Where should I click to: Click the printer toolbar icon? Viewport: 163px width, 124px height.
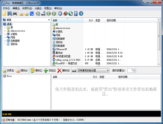coord(15,14)
